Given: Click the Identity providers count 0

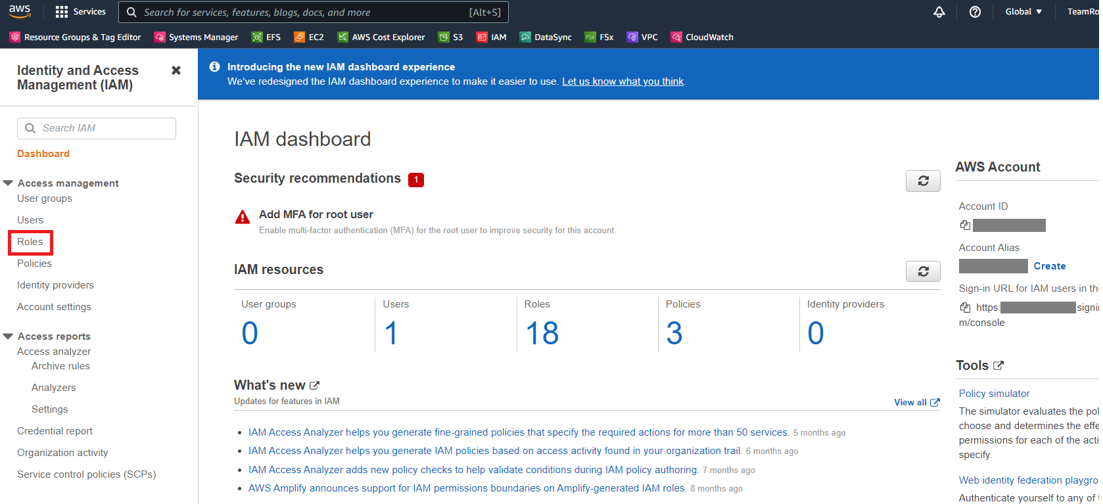Looking at the screenshot, I should pyautogui.click(x=816, y=333).
